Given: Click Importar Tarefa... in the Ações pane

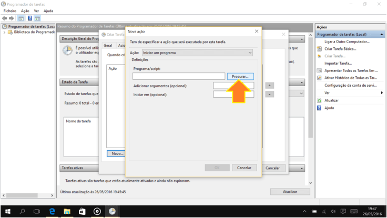Looking at the screenshot, I should 338,63.
